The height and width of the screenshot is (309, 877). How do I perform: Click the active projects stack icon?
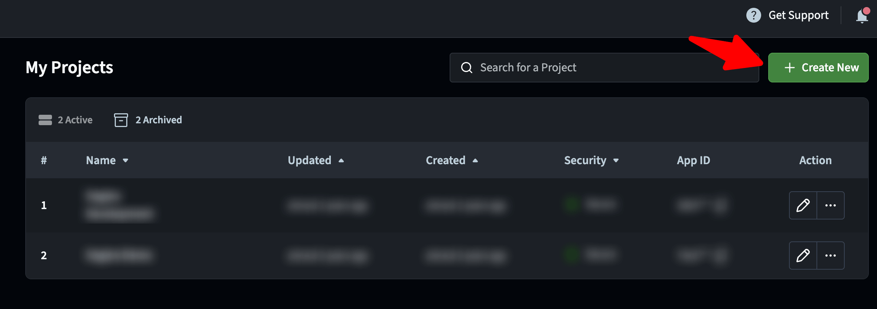pos(45,120)
